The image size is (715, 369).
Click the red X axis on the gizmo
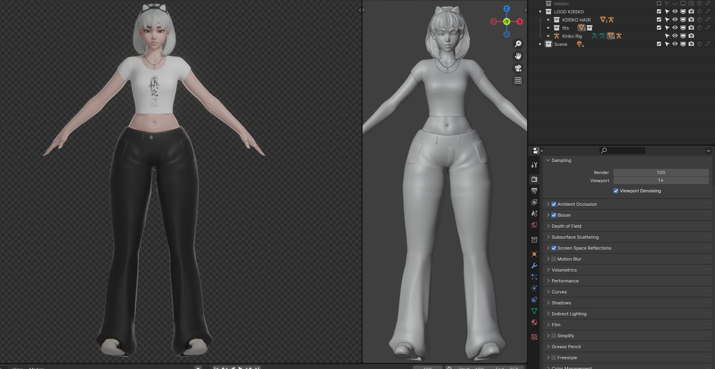pos(520,22)
